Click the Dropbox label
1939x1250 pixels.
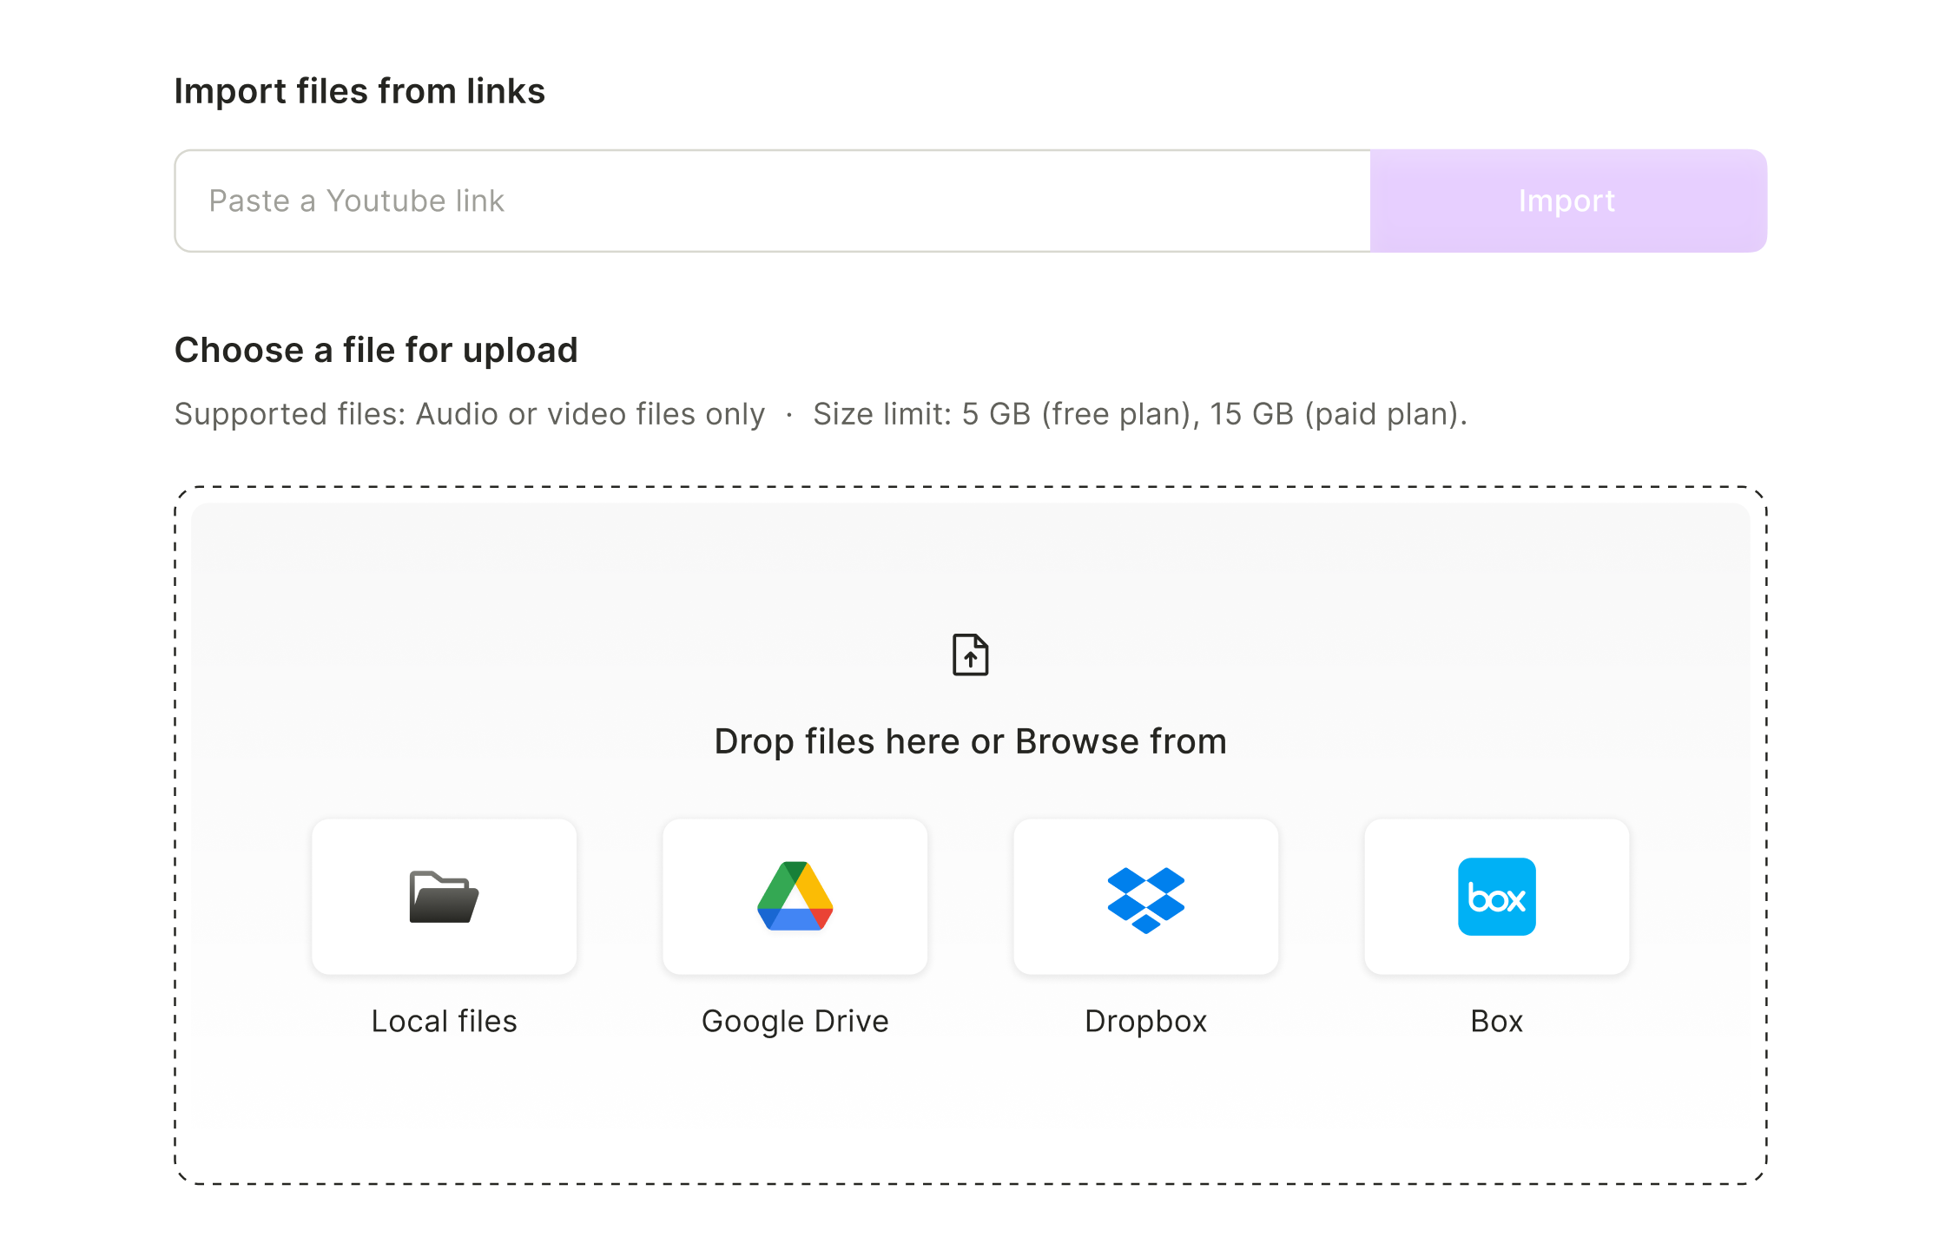point(1146,1021)
